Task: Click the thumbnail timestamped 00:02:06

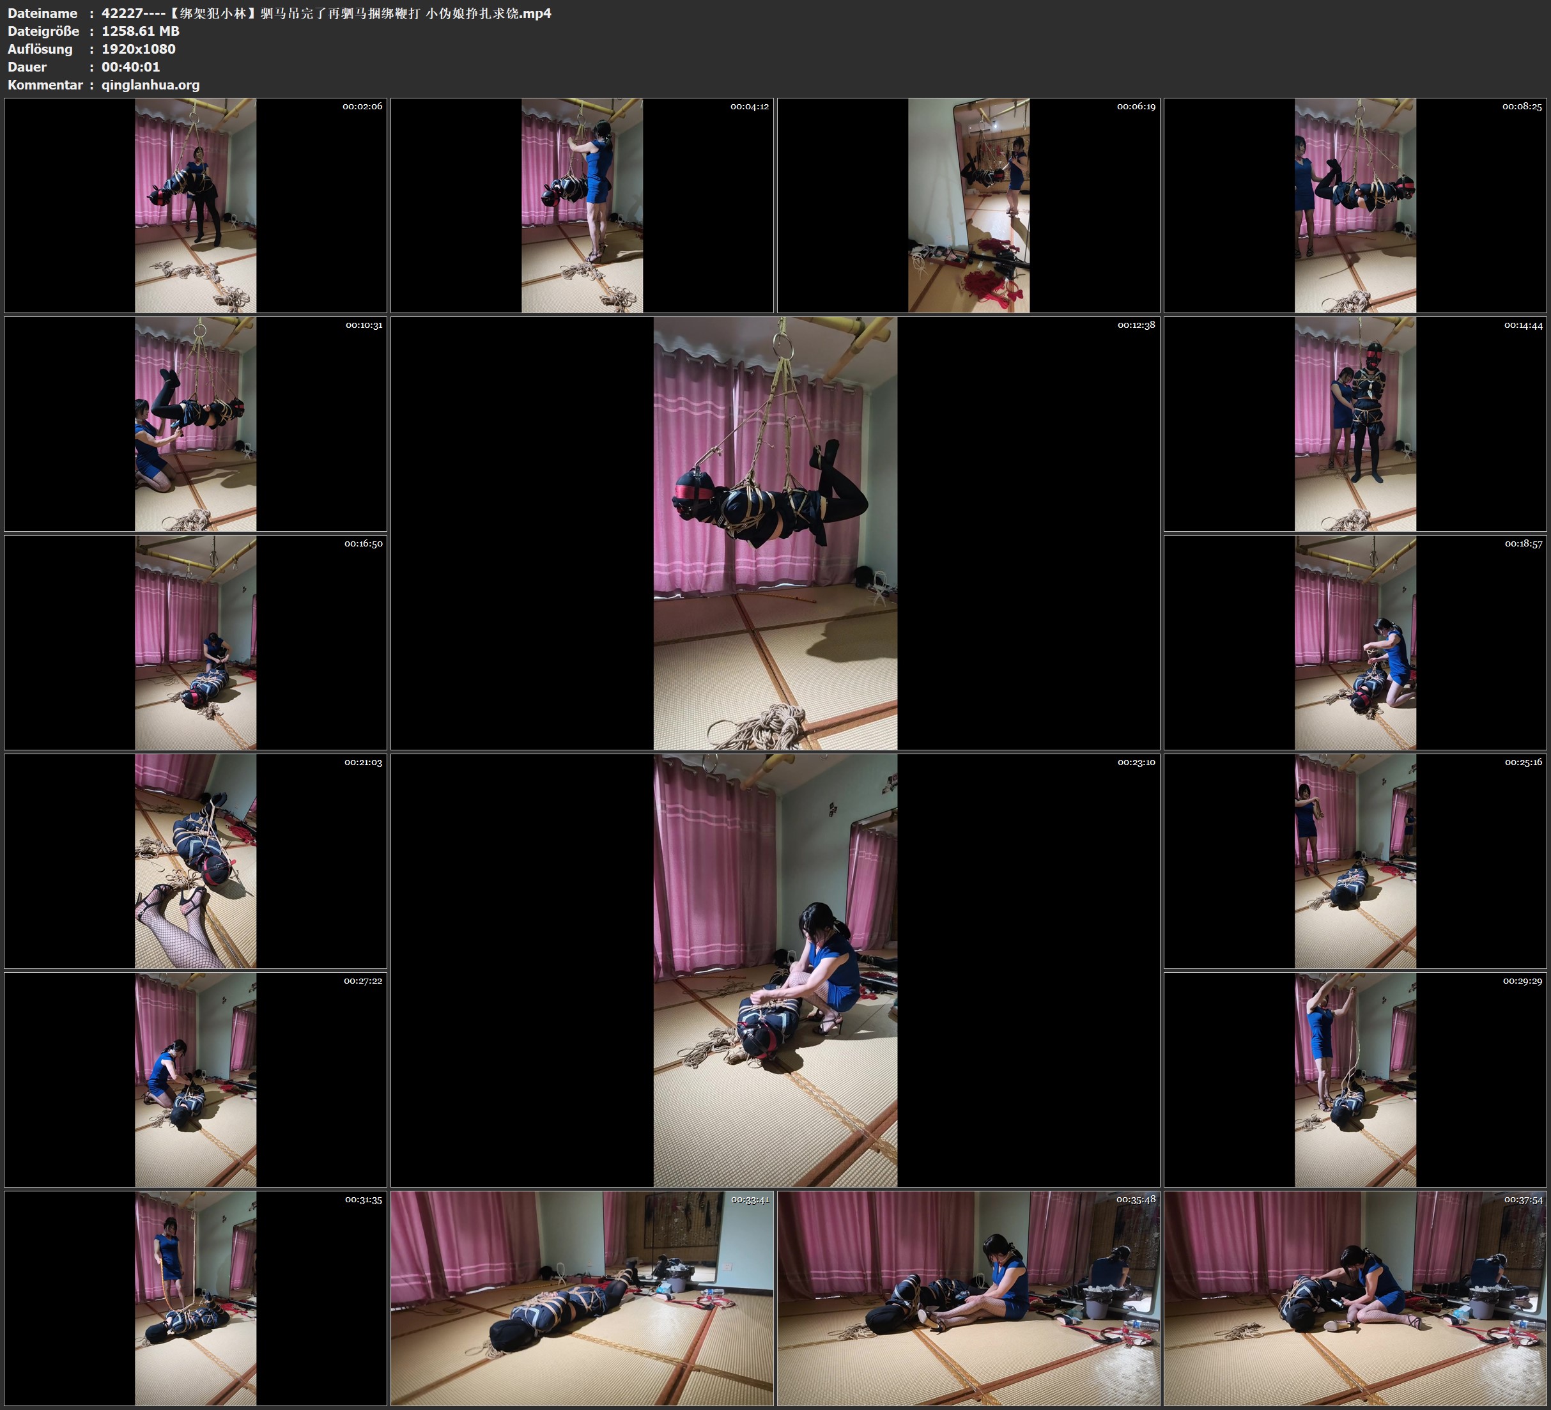Action: (196, 206)
